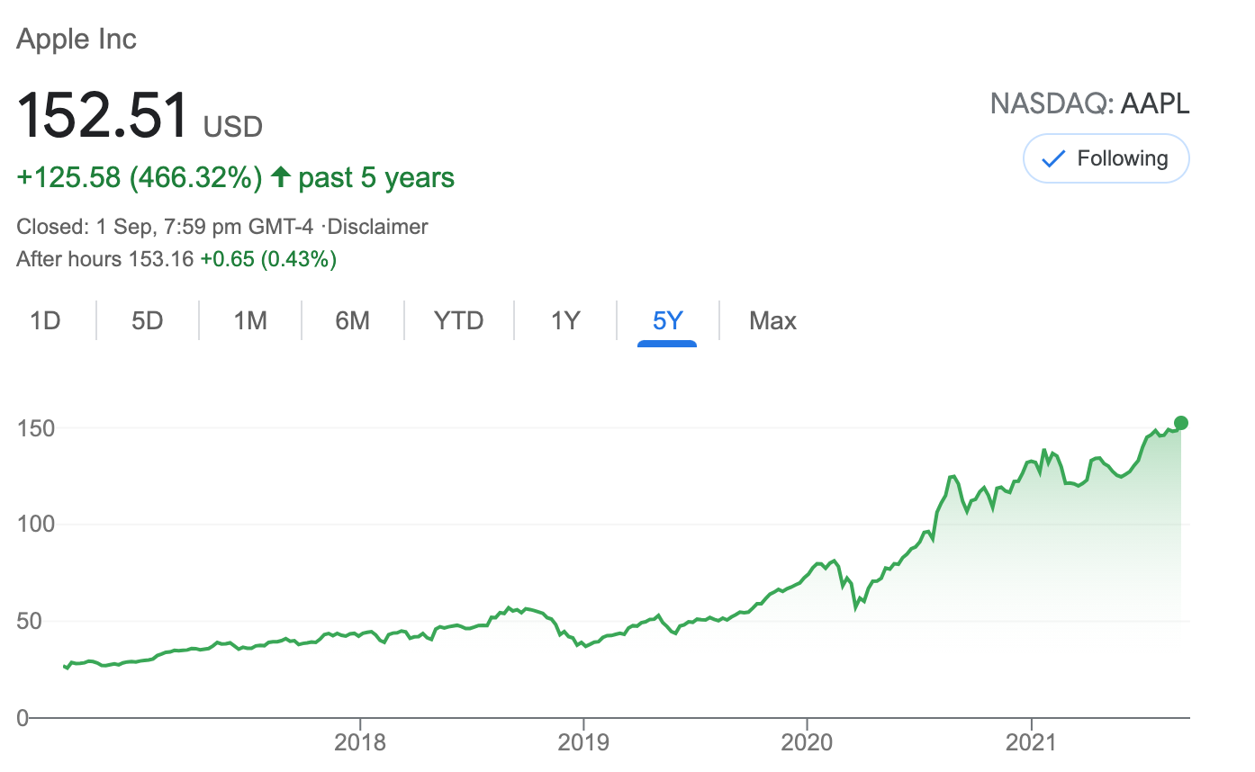Show the YTD chart range
The height and width of the screenshot is (772, 1255).
point(459,320)
